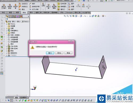133x103 pixels.
Task: Select the Lofted Bend (放样折弯) tool
Action: click(x=15, y=6)
